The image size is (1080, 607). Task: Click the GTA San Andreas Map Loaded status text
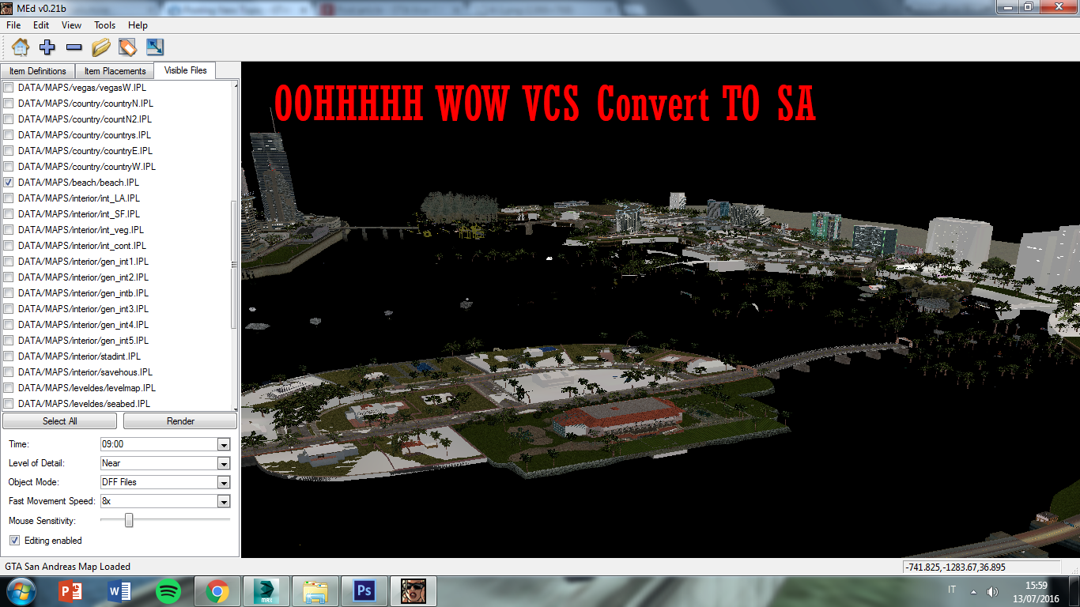pyautogui.click(x=68, y=567)
